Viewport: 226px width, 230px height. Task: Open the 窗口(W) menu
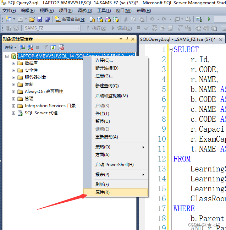pyautogui.click(x=123, y=11)
